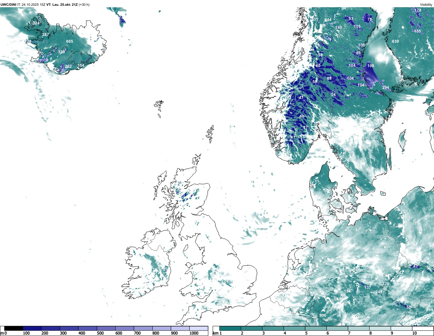Click the '108' value in Gulf of Bothnia
434x336 pixels.
[371, 66]
